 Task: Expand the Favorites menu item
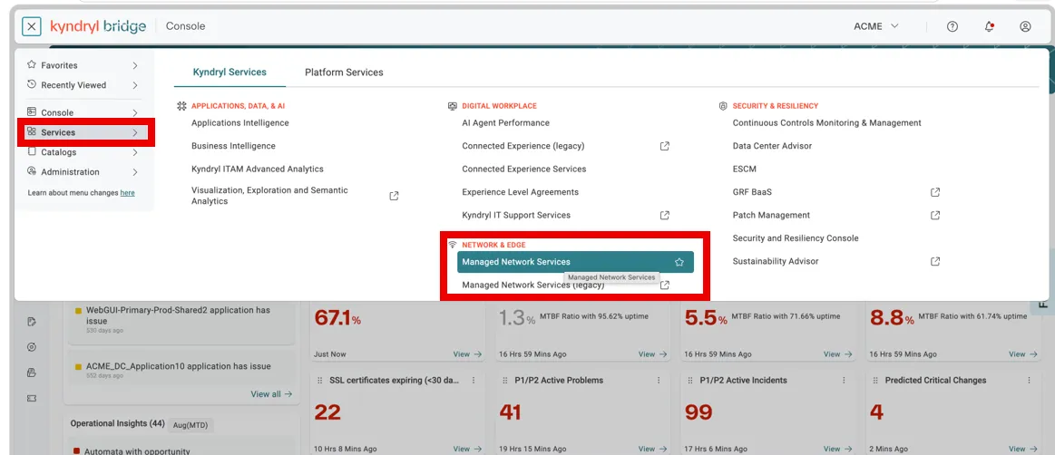tap(83, 65)
